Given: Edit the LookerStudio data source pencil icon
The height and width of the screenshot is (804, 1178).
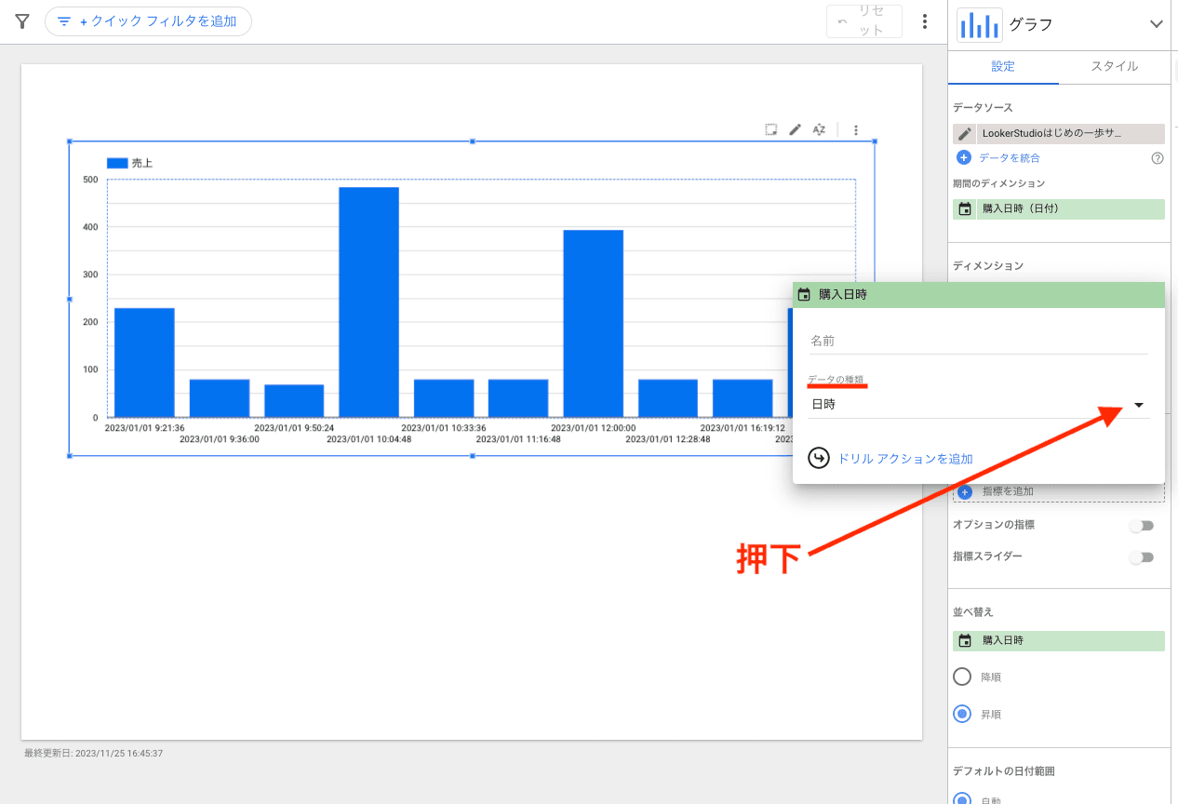Looking at the screenshot, I should (x=965, y=134).
